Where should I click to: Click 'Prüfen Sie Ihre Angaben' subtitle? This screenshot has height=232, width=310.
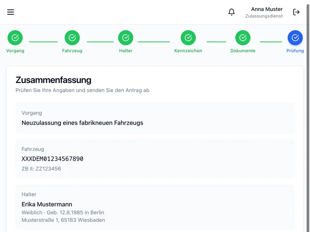click(82, 91)
